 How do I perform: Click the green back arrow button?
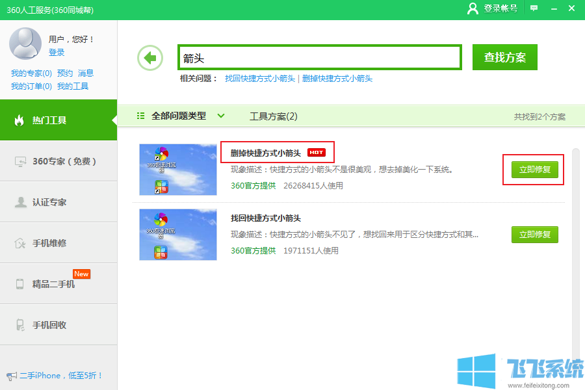[149, 57]
